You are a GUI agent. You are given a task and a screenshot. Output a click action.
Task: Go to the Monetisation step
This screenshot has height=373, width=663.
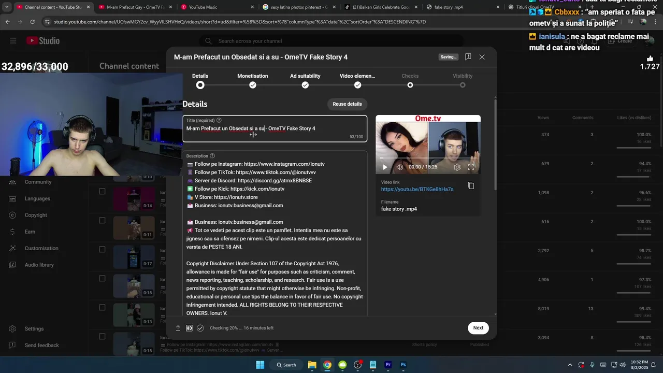click(x=253, y=81)
